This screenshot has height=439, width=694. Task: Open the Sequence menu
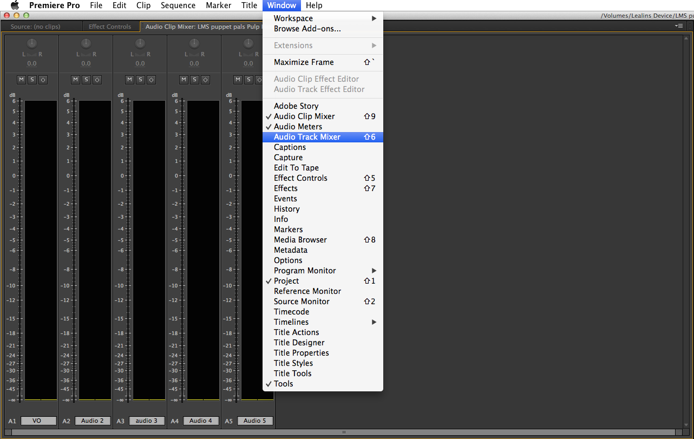[x=178, y=5]
